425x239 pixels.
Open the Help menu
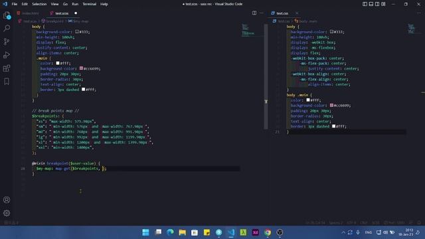pos(104,4)
